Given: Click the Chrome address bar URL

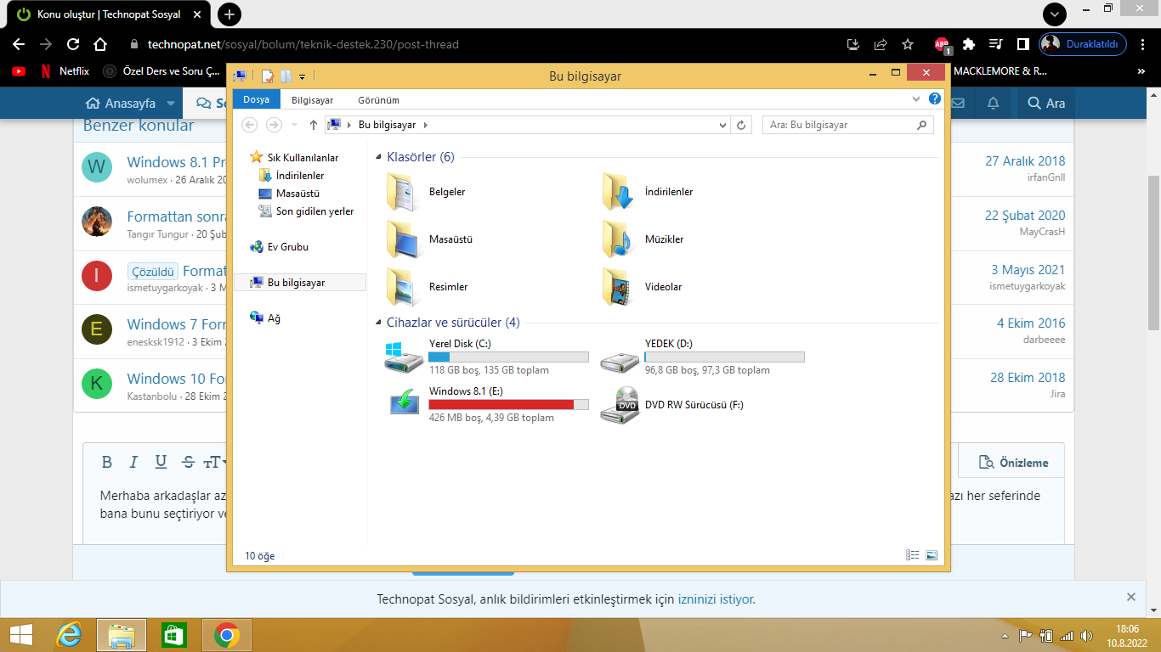Looking at the screenshot, I should [x=303, y=44].
